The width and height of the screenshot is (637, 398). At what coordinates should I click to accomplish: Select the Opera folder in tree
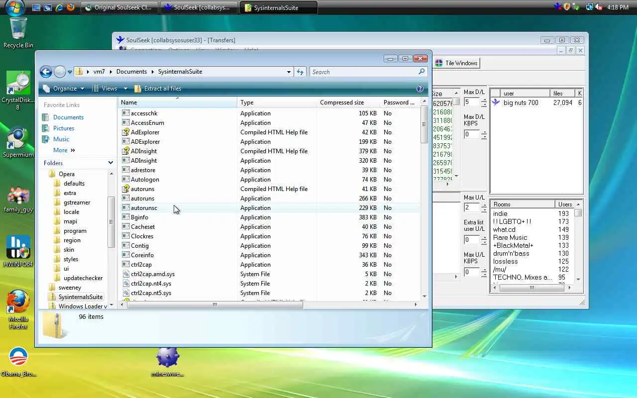[x=66, y=174]
